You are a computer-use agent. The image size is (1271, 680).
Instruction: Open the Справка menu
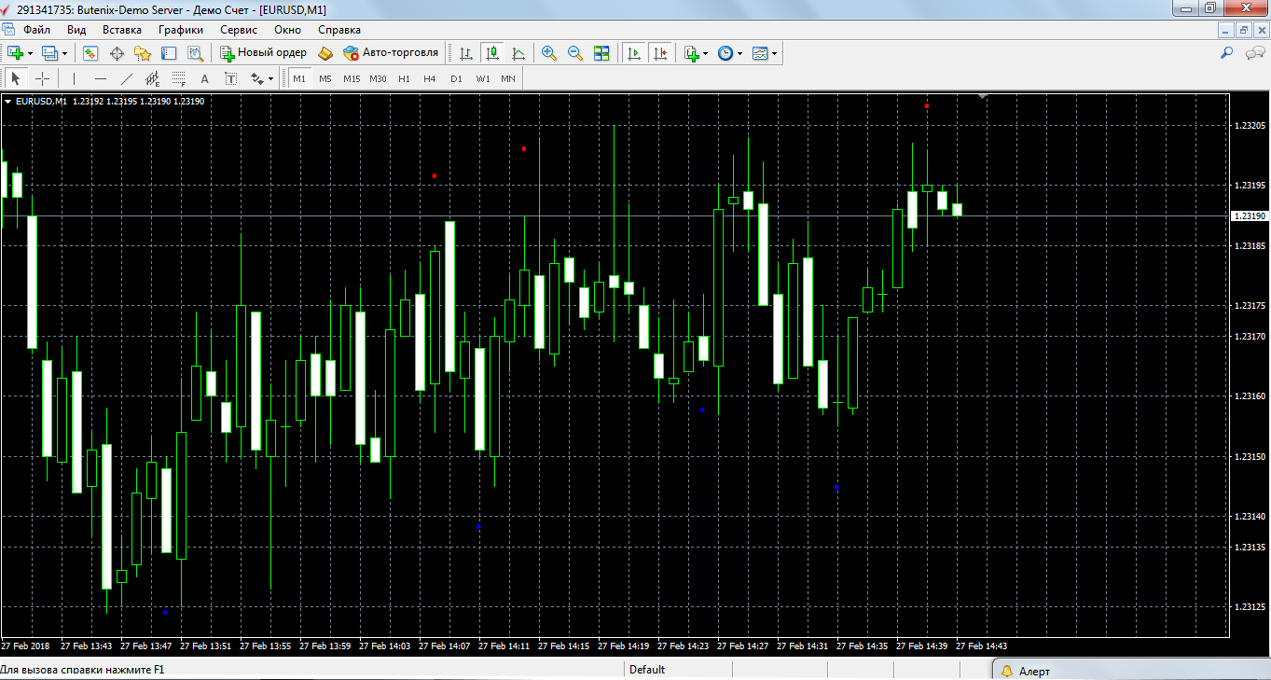tap(339, 29)
